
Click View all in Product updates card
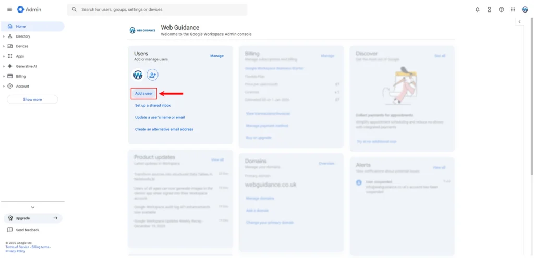(x=217, y=159)
